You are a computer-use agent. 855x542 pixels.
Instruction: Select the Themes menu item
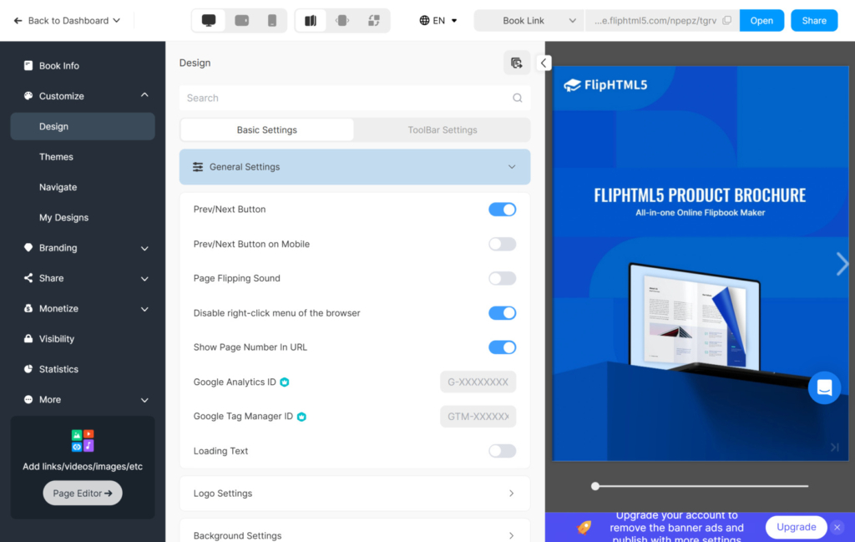click(x=56, y=156)
